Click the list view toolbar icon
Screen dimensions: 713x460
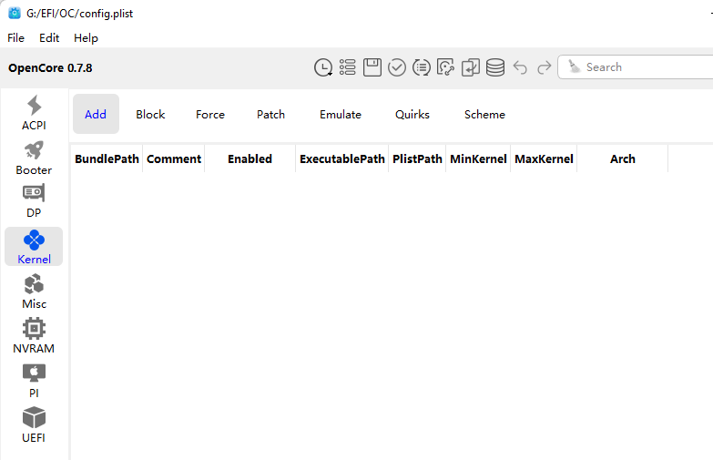[x=348, y=67]
